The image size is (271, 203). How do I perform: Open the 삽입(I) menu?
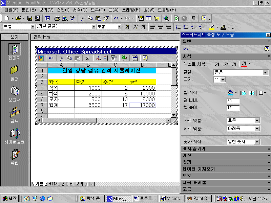[63, 10]
